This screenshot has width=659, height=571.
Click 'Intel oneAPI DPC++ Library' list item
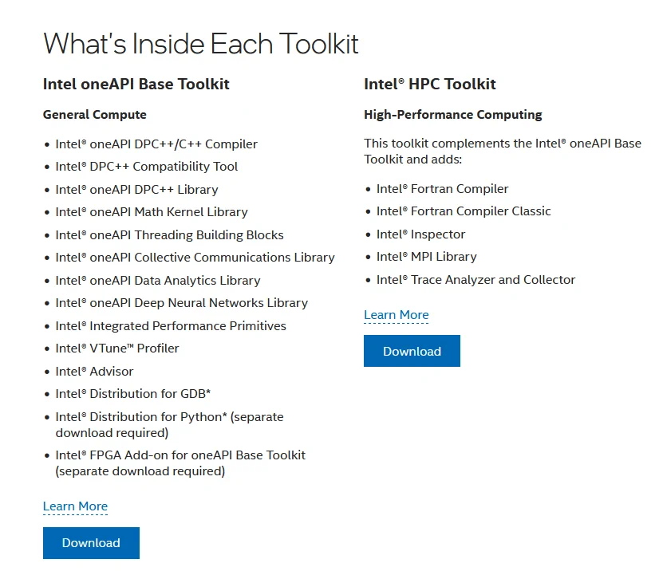click(x=136, y=190)
